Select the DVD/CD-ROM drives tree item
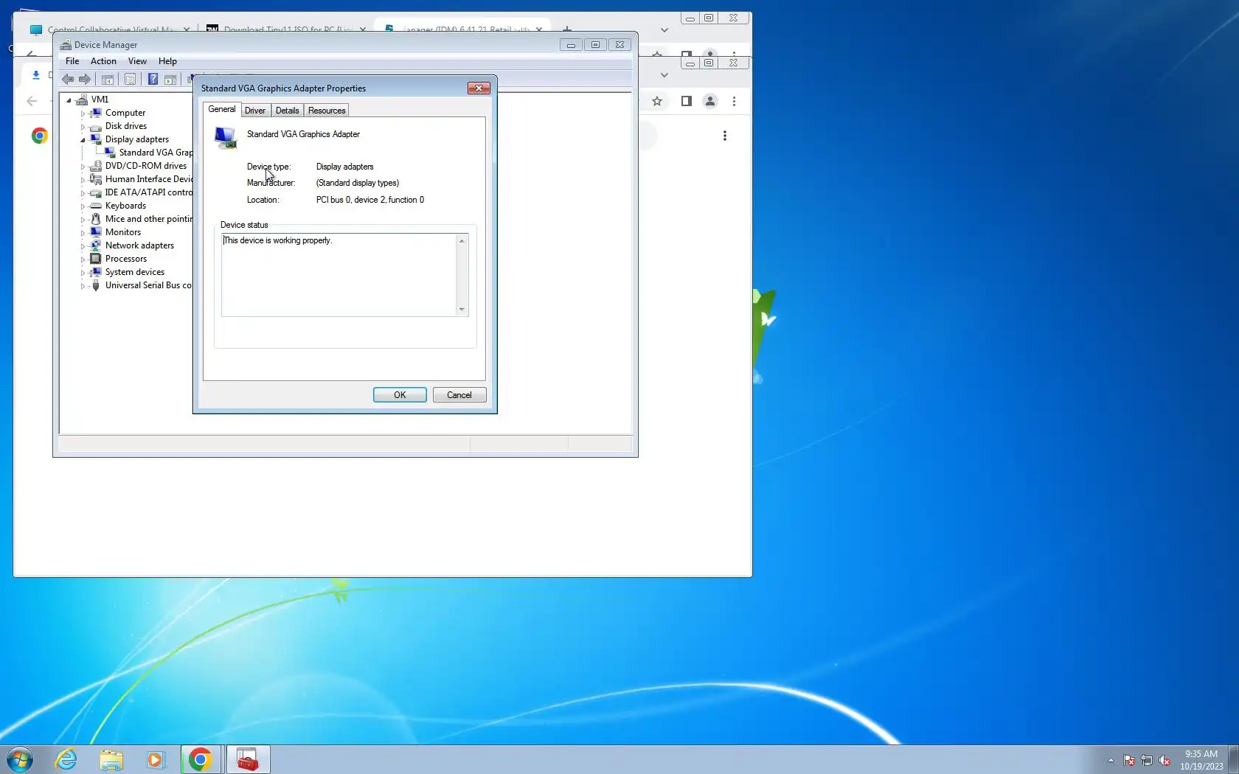This screenshot has width=1239, height=774. click(x=146, y=166)
